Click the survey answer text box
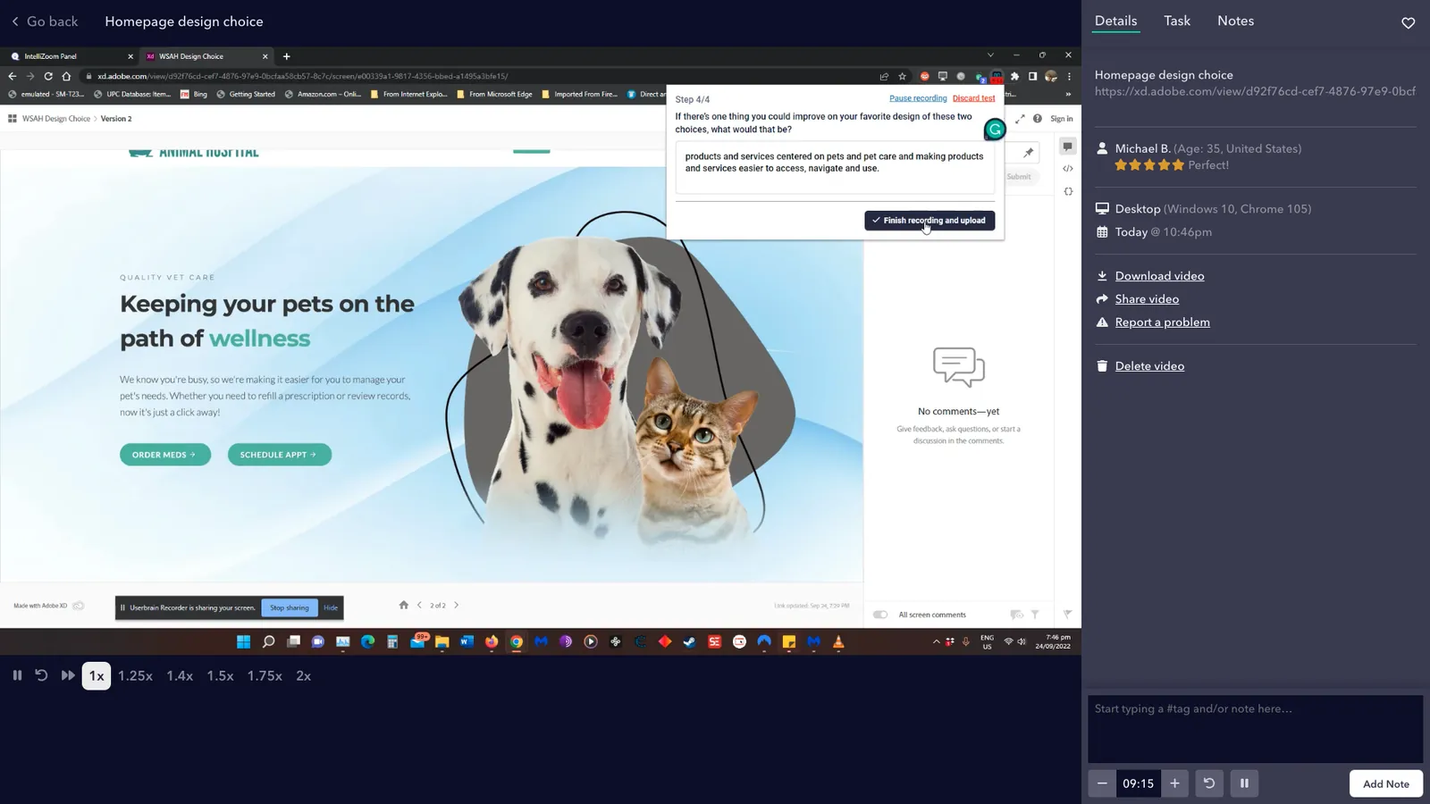The width and height of the screenshot is (1430, 804). [x=835, y=167]
